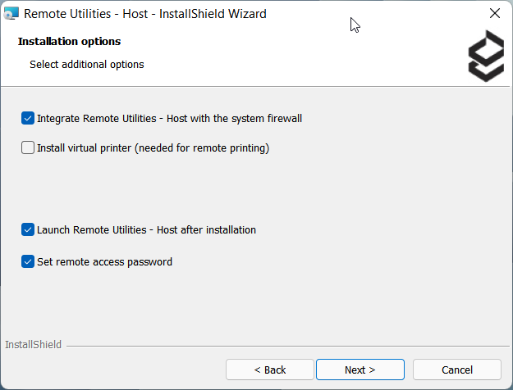The width and height of the screenshot is (513, 390).
Task: Proceed by pressing the Next button
Action: [x=360, y=370]
